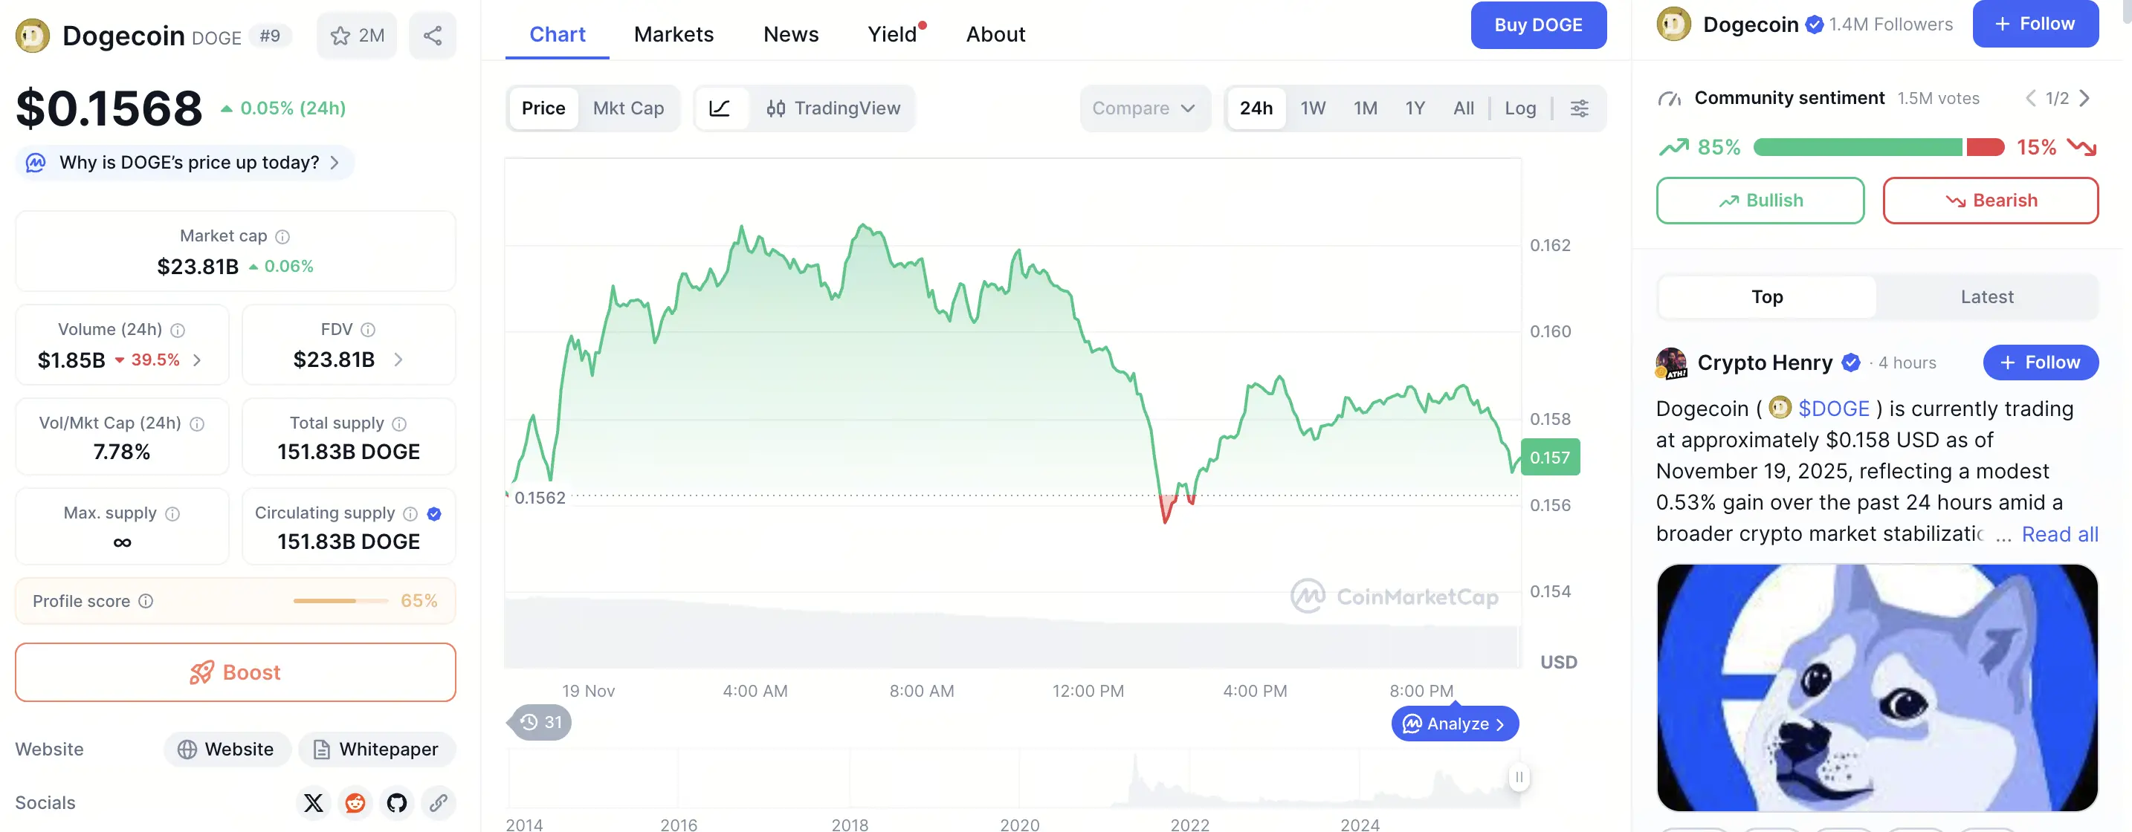2132x832 pixels.
Task: Select the 1W time range
Action: point(1313,108)
